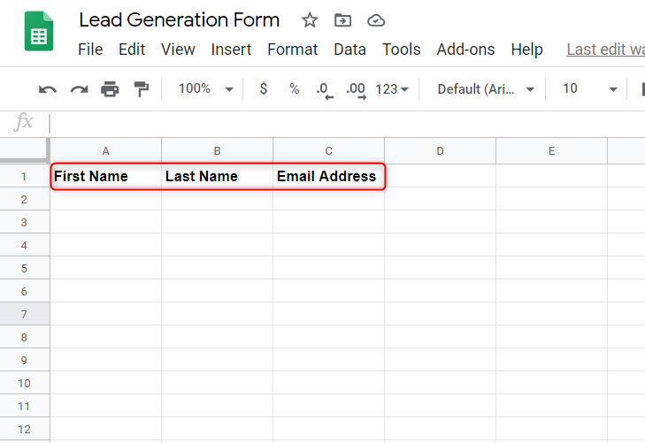
Task: Select the Last Name cell
Action: [x=217, y=176]
